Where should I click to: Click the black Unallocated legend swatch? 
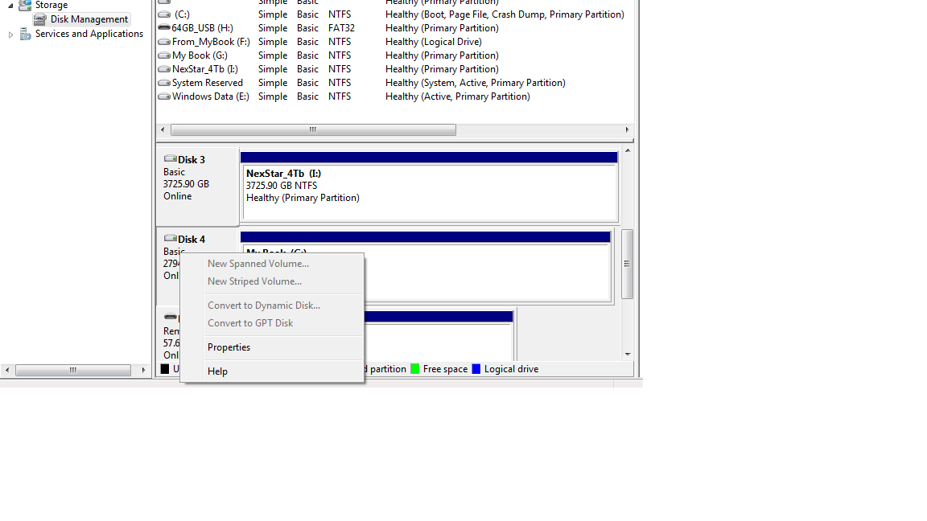tap(165, 369)
